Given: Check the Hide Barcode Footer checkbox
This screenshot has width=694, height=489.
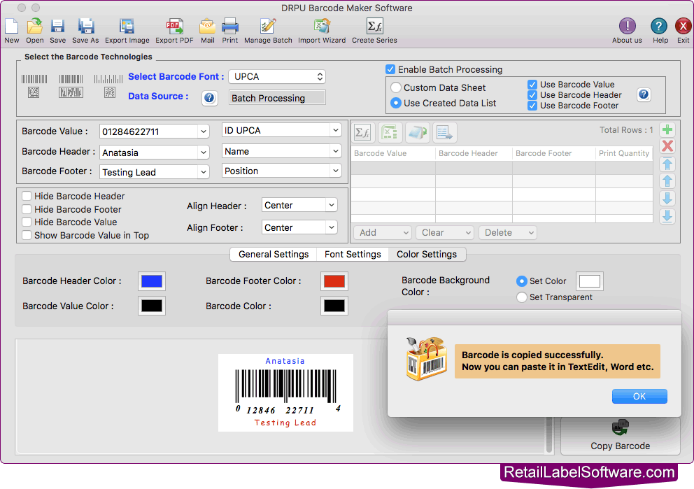Looking at the screenshot, I should 27,209.
